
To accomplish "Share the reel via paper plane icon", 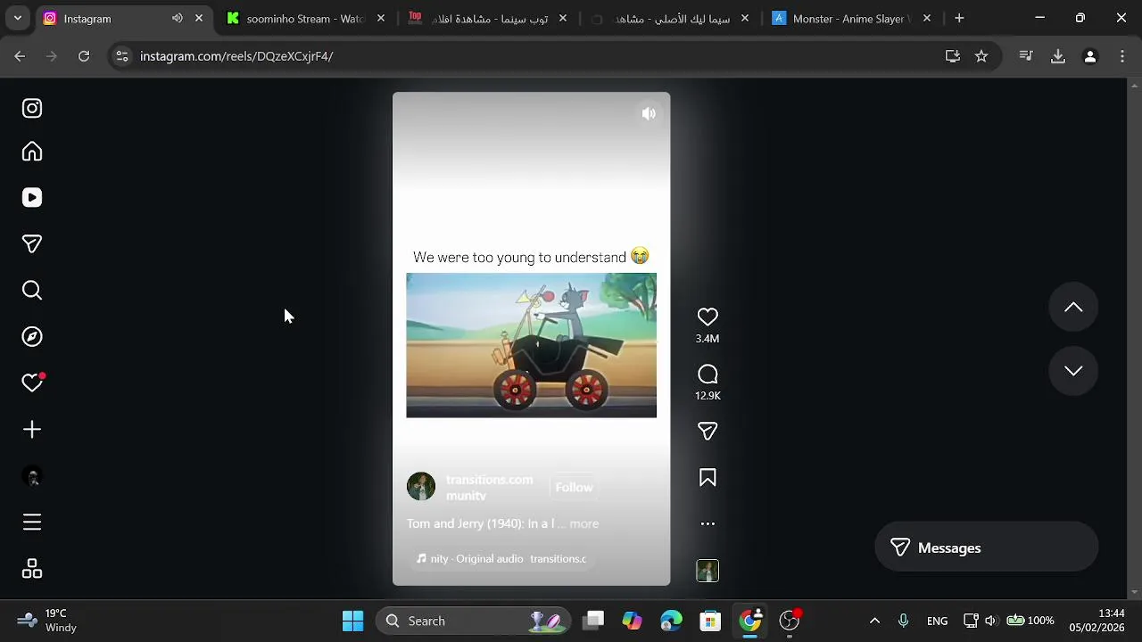I will tap(708, 432).
